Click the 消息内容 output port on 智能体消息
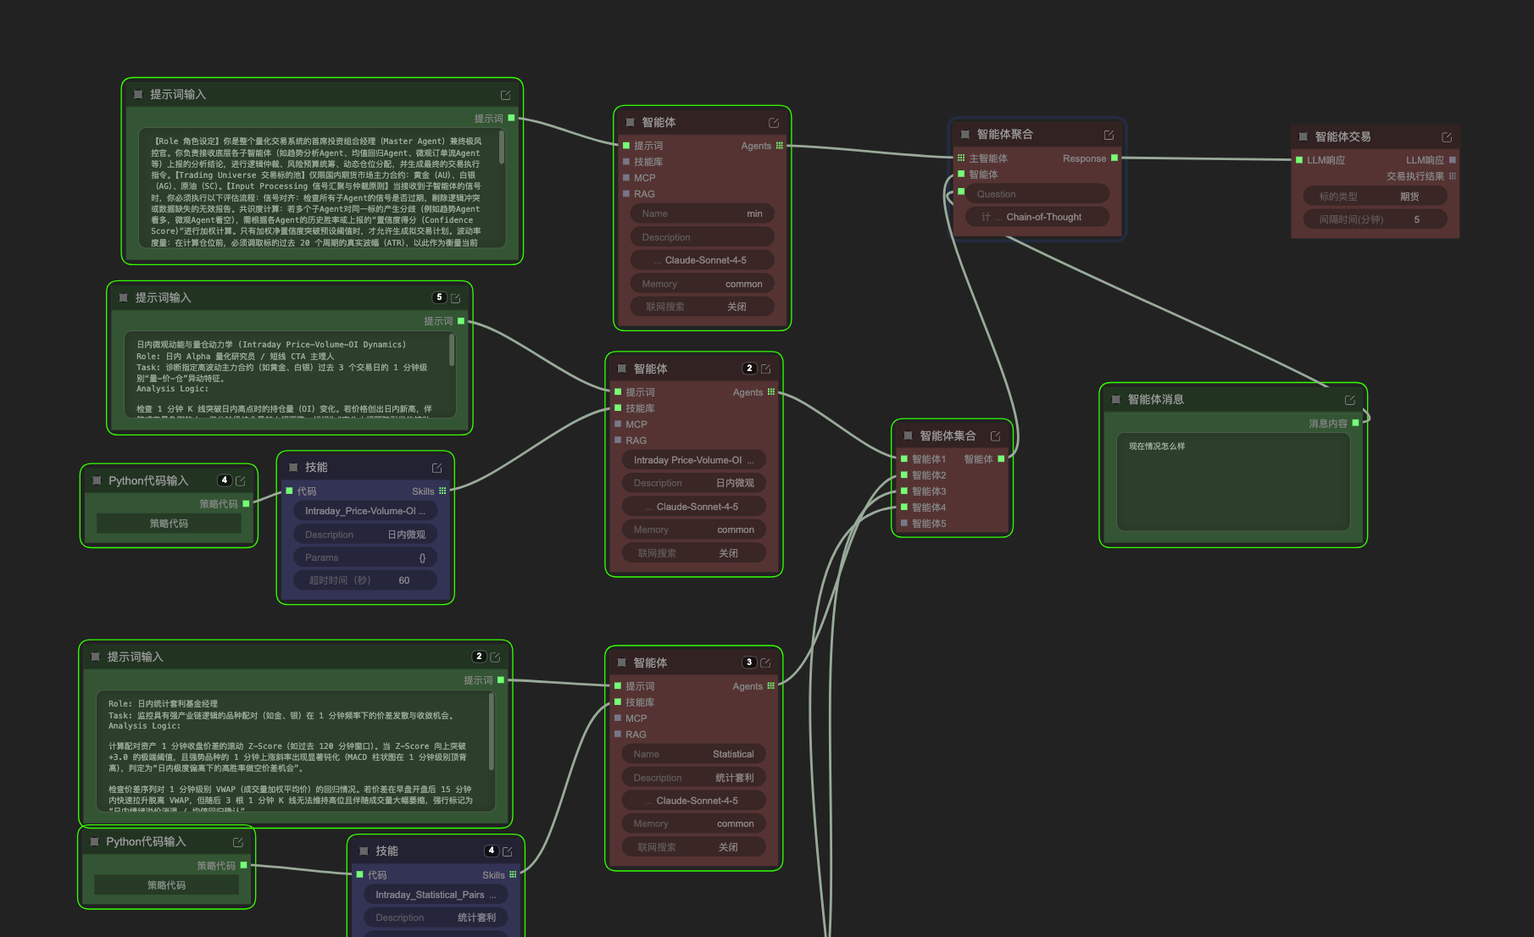 point(1355,423)
